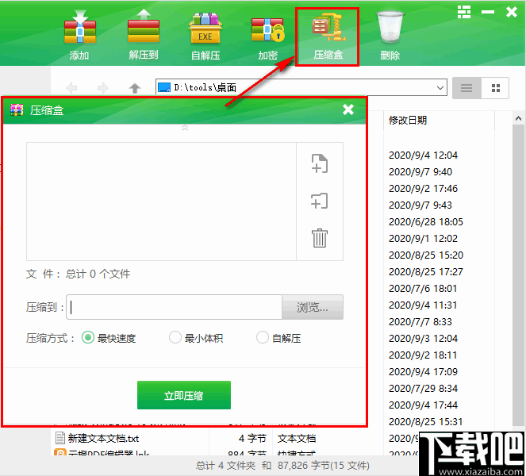Click the date 2020/7/29 8:34
Screen dimensions: 526x476
tap(423, 389)
